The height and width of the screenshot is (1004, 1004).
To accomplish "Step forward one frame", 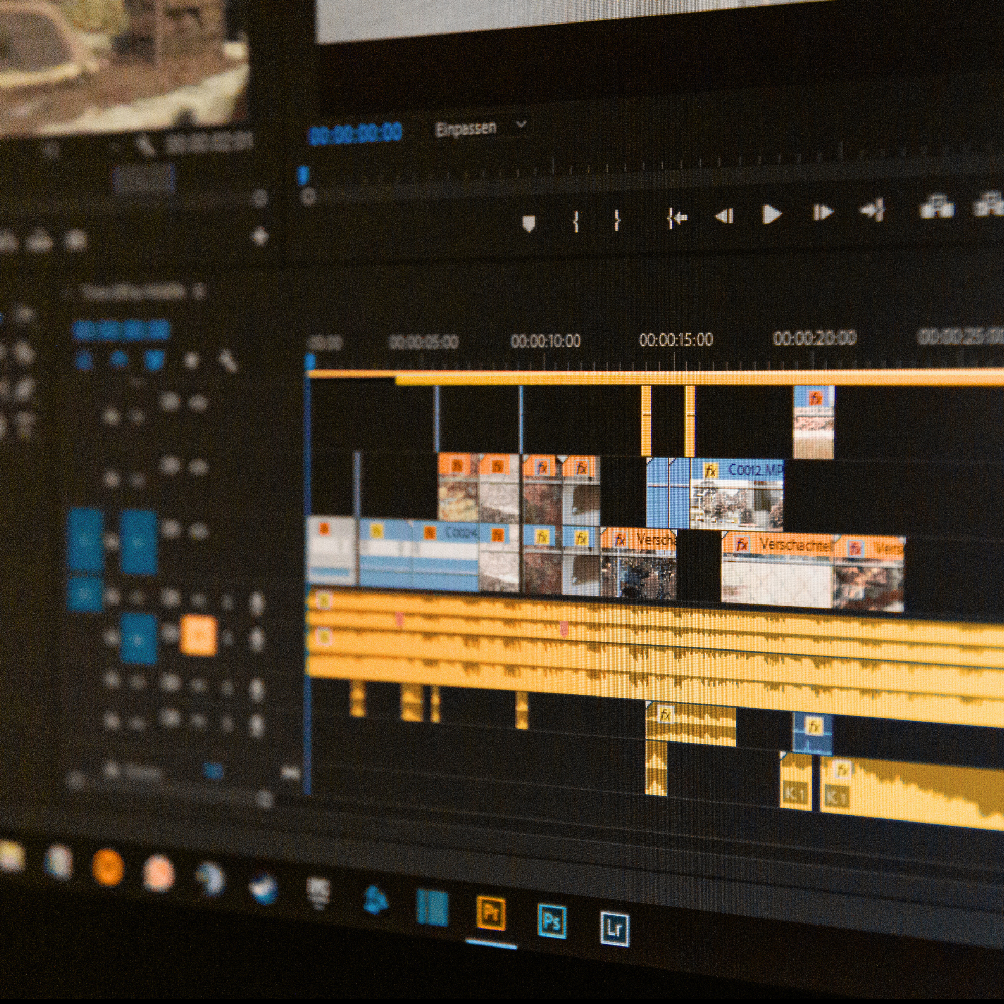I will pos(822,212).
